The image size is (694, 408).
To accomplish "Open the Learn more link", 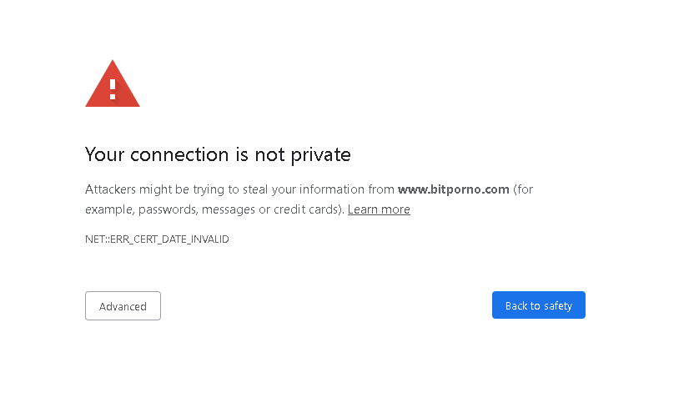I will click(x=379, y=209).
